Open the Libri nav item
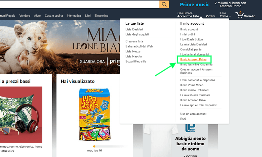 (88, 16)
